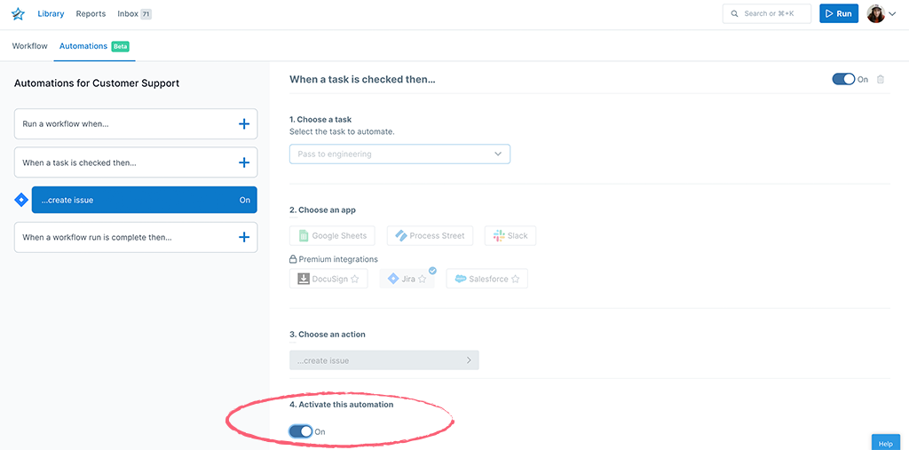Expand the account menu chevron
909x450 pixels.
click(x=892, y=14)
